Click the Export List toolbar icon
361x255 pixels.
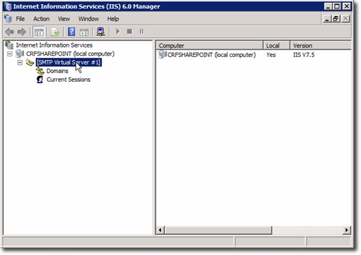[55, 32]
